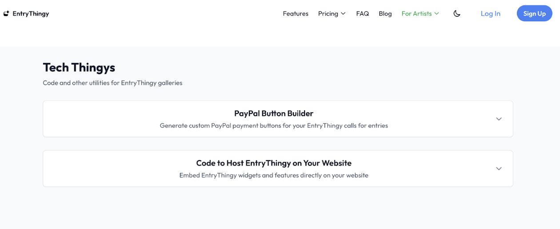The height and width of the screenshot is (229, 560).
Task: Click the Embed EntryThingy widgets description text
Action: (x=274, y=175)
